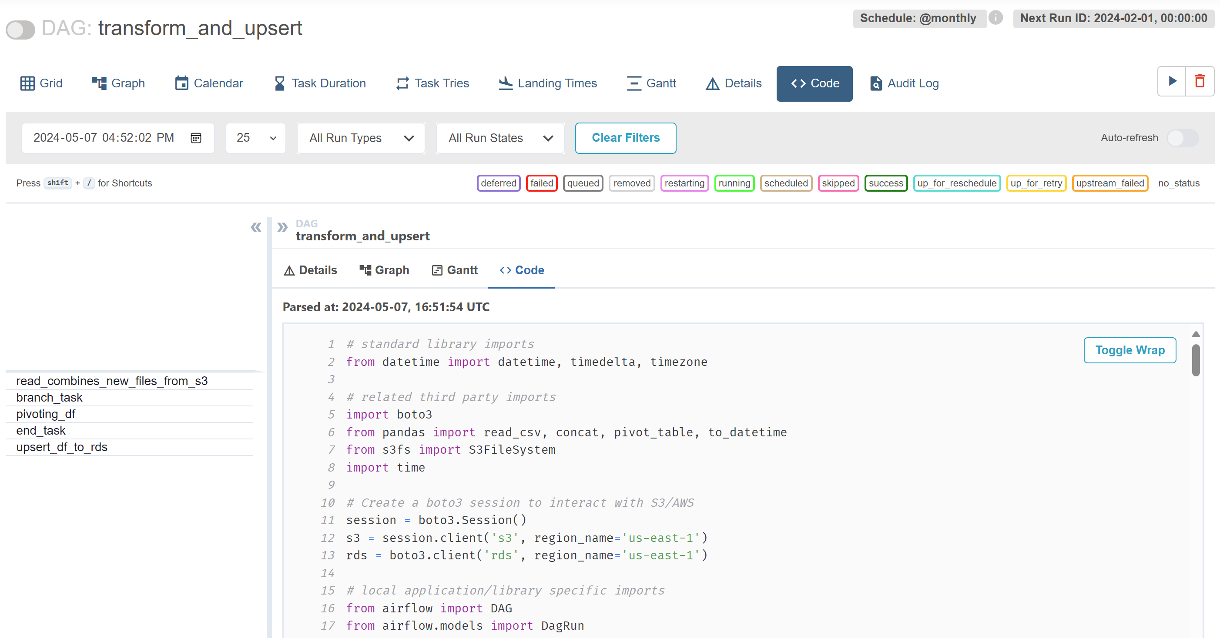View the Task Tries chart
This screenshot has height=638, width=1220.
pos(432,83)
